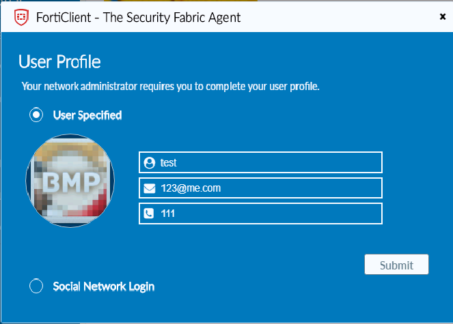Select the User Specified radio button
This screenshot has height=324, width=453.
36,115
